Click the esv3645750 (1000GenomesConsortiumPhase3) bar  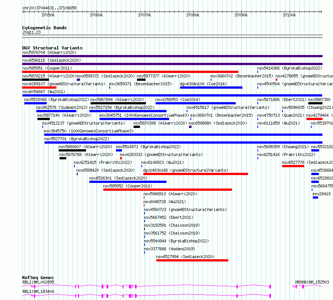pyautogui.click(x=183, y=135)
